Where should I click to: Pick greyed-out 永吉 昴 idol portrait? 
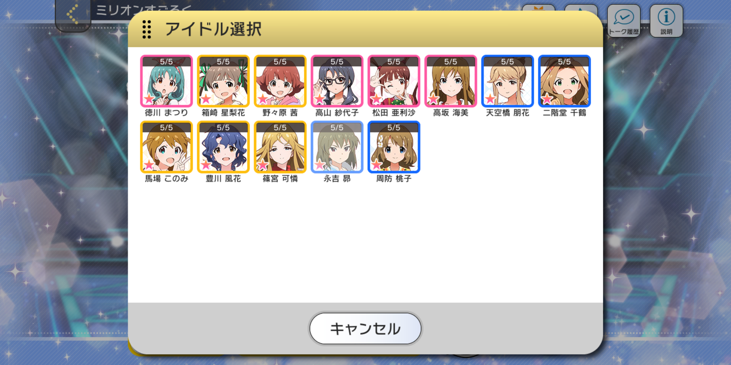click(337, 147)
